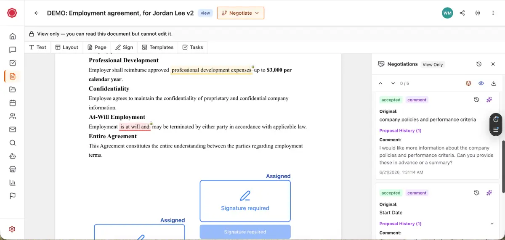Click the WM user avatar
The height and width of the screenshot is (240, 505).
[x=447, y=13]
